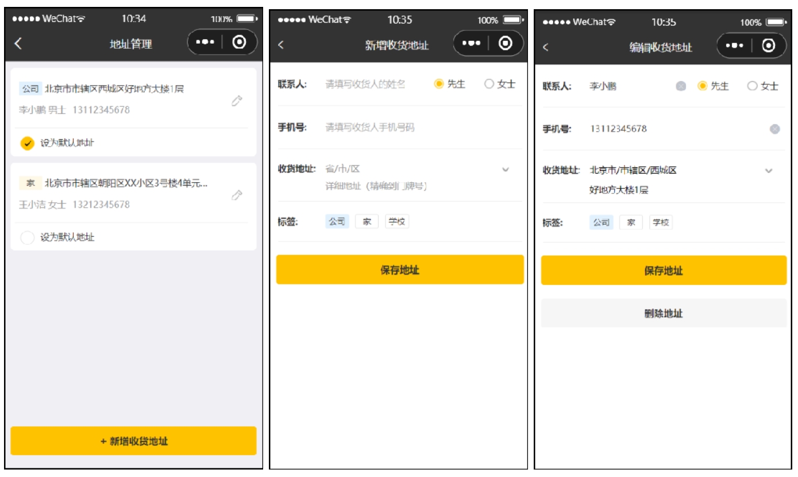This screenshot has width=798, height=477.
Task: Edit the 王小洁 address with pencil icon
Action: (237, 195)
